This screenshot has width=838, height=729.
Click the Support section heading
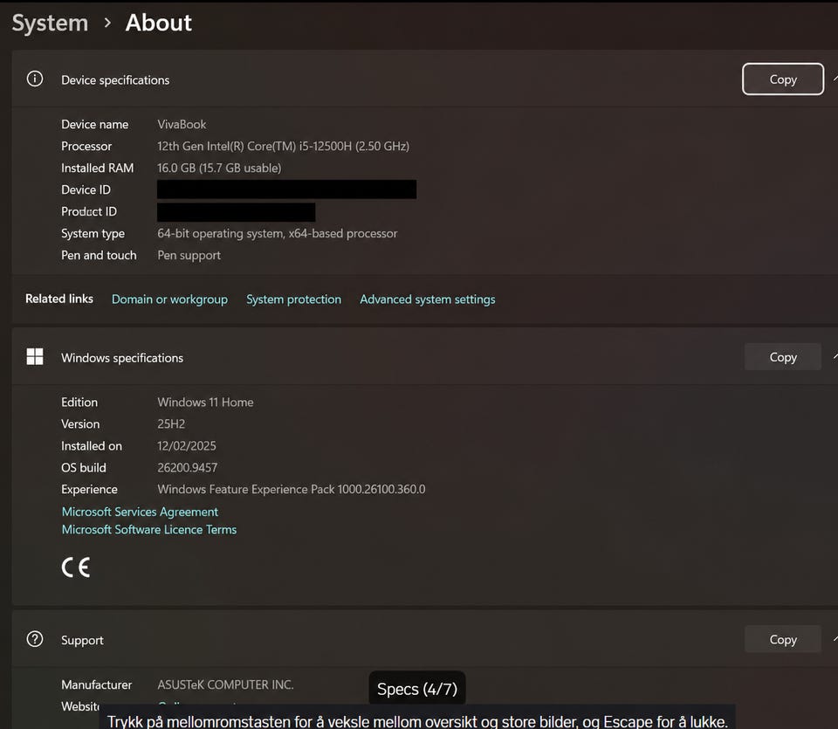click(82, 640)
